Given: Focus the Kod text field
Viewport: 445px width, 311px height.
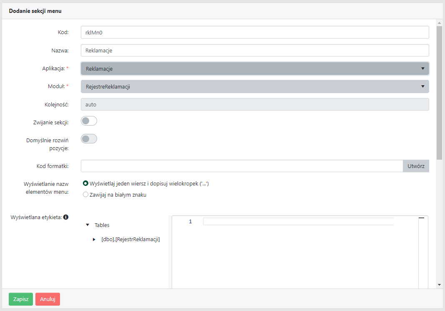Looking at the screenshot, I should coord(255,32).
